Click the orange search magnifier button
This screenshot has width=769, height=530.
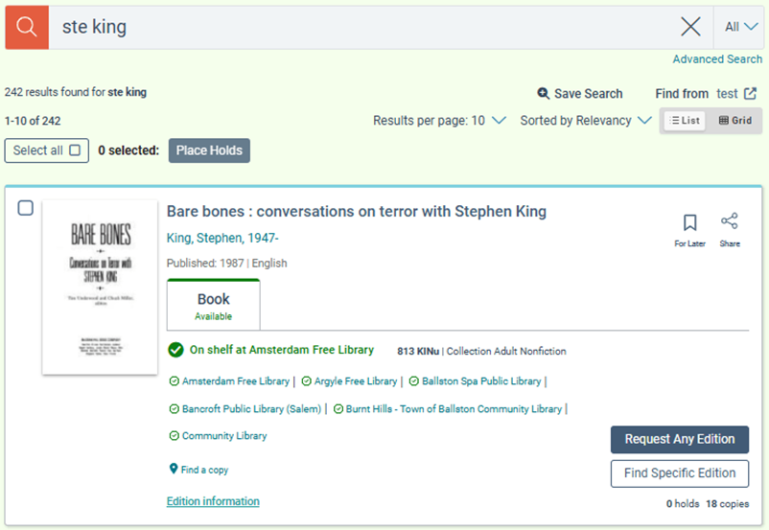click(27, 27)
